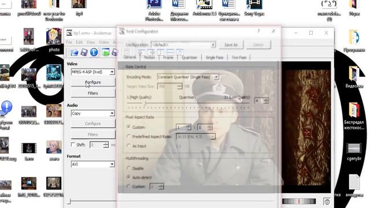Open the Configuration <default> dropdown

pyautogui.click(x=183, y=44)
